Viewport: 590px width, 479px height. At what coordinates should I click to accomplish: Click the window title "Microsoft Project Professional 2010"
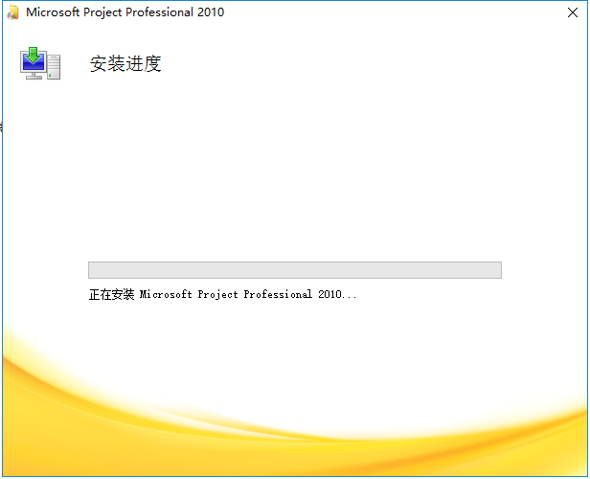(x=125, y=12)
